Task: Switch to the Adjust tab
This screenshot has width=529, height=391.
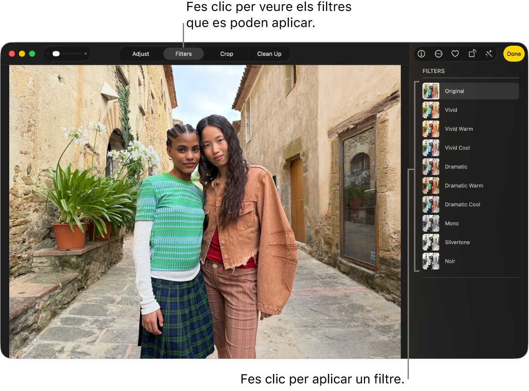Action: [x=141, y=54]
